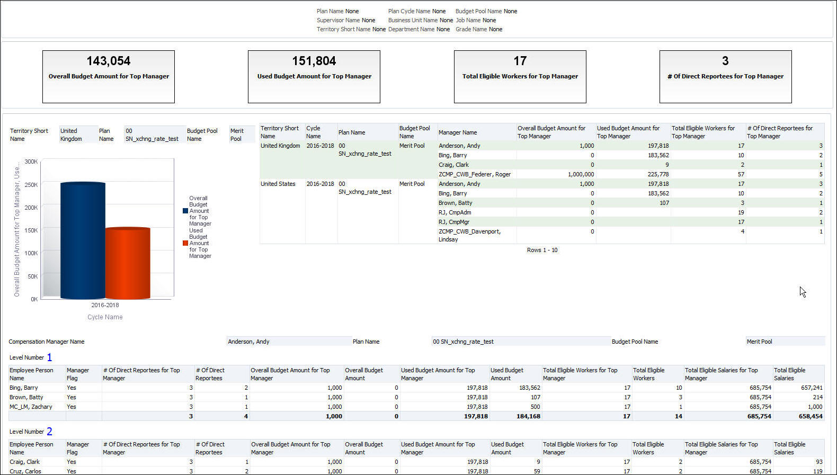
Task: Click 'Grade Name None' filter text
Action: pos(479,29)
